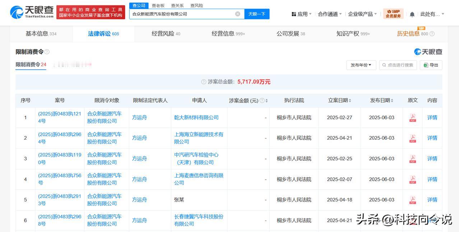Open 详情 for row 4
The width and height of the screenshot is (459, 232).
(x=432, y=179)
